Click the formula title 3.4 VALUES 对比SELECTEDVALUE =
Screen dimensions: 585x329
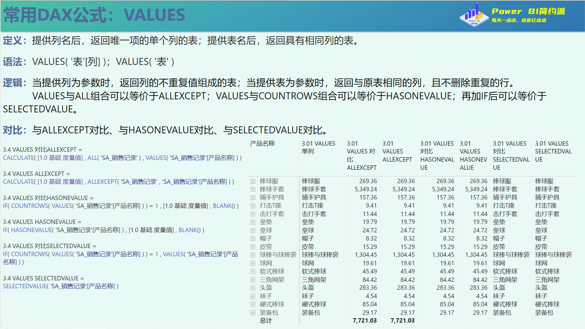tap(50, 246)
